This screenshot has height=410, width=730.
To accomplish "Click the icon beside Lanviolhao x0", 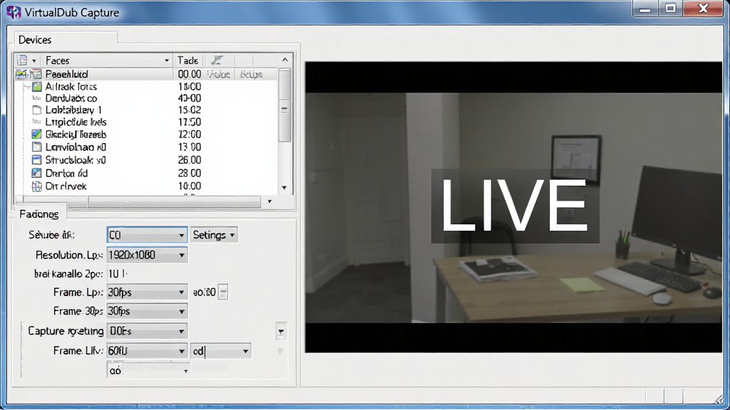I will click(37, 147).
